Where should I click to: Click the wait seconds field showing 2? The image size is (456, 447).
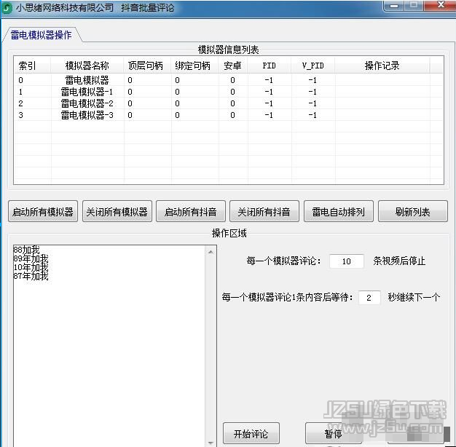pyautogui.click(x=369, y=297)
